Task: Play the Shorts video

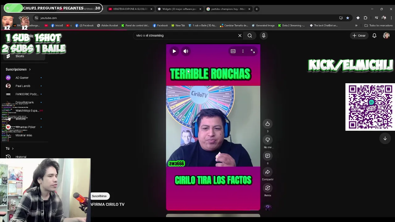Action: 174,51
